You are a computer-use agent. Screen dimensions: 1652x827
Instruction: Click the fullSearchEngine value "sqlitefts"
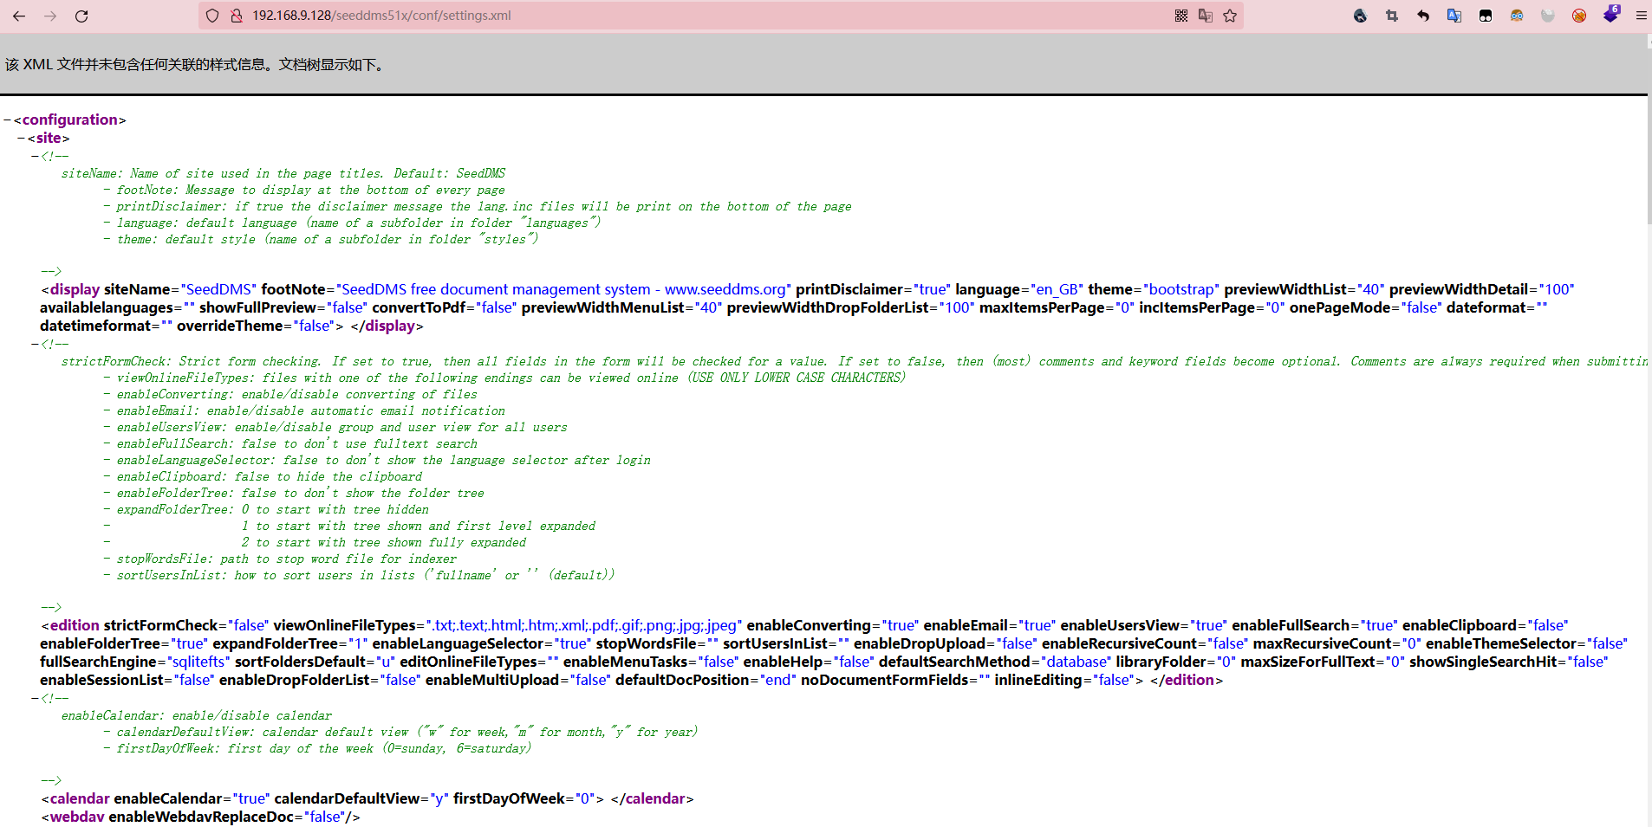click(198, 662)
